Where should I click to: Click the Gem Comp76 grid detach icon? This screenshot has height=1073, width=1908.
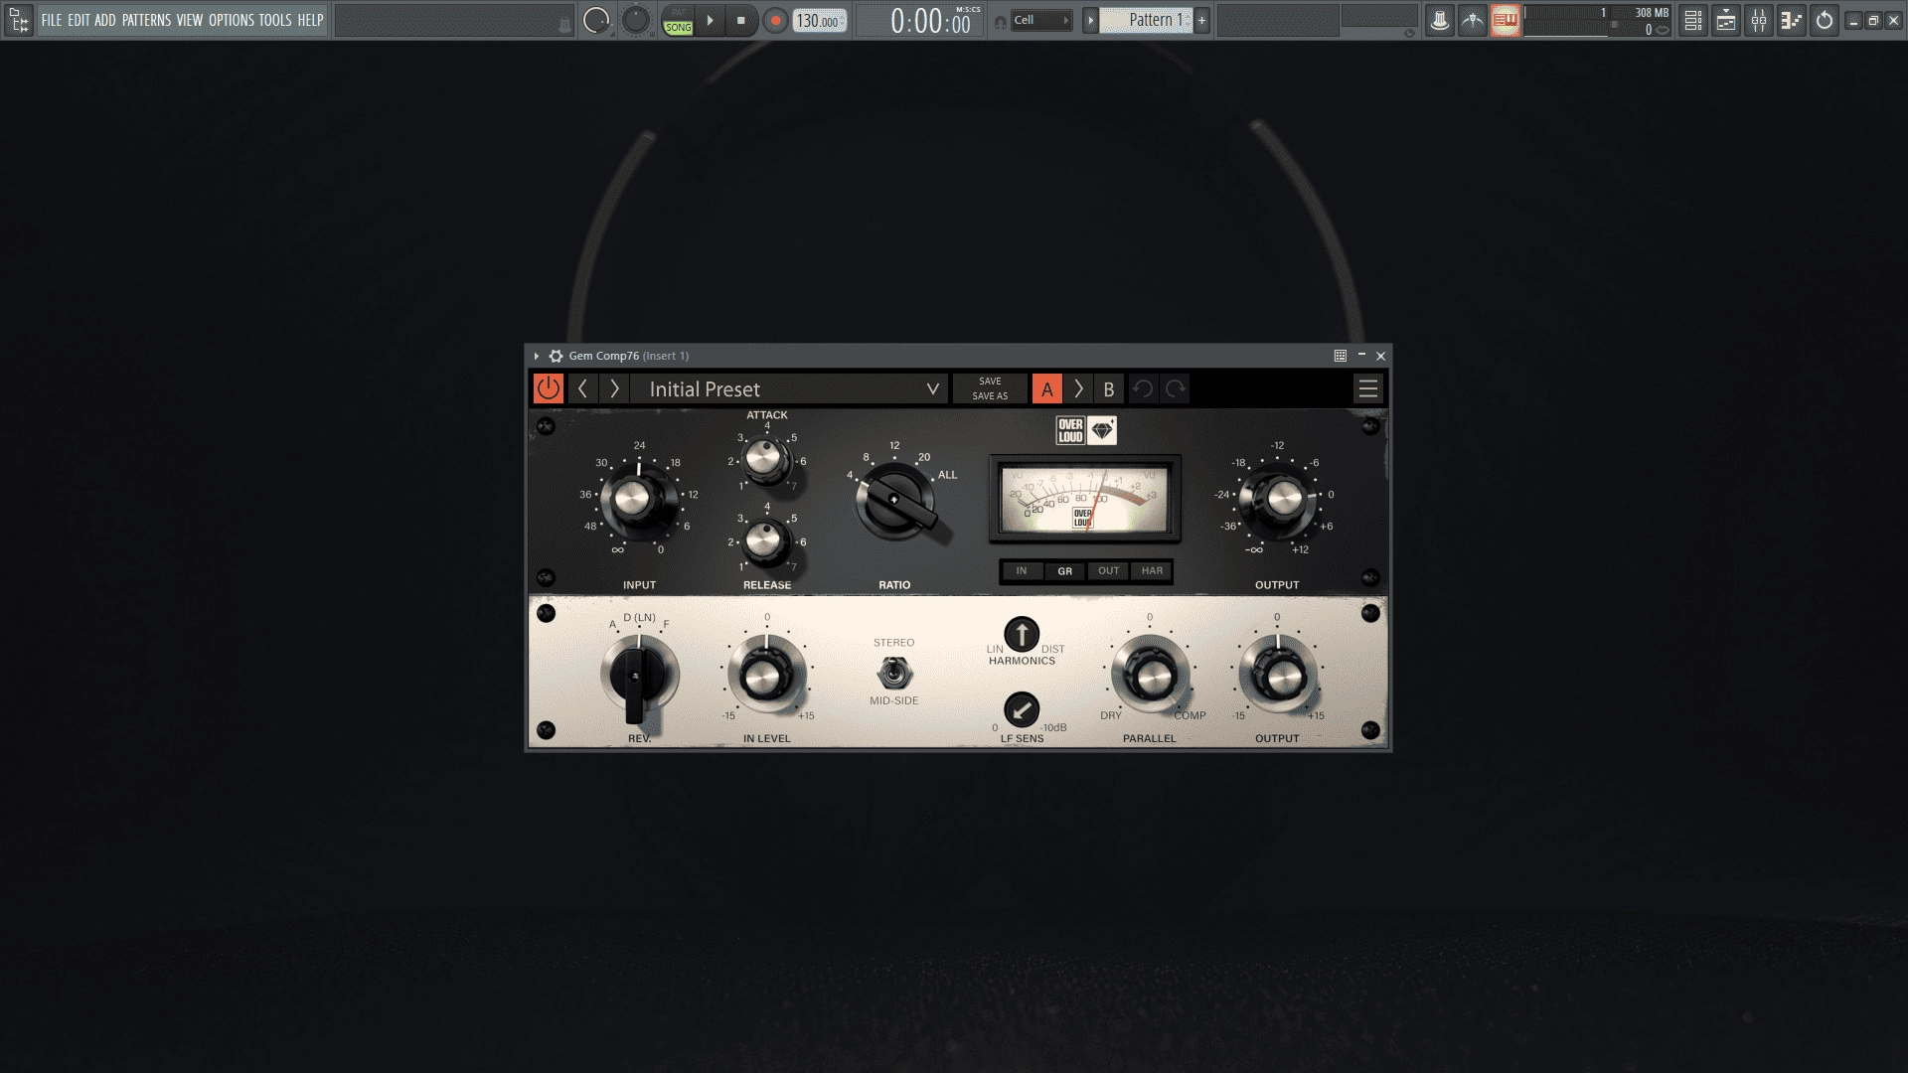pos(1341,355)
